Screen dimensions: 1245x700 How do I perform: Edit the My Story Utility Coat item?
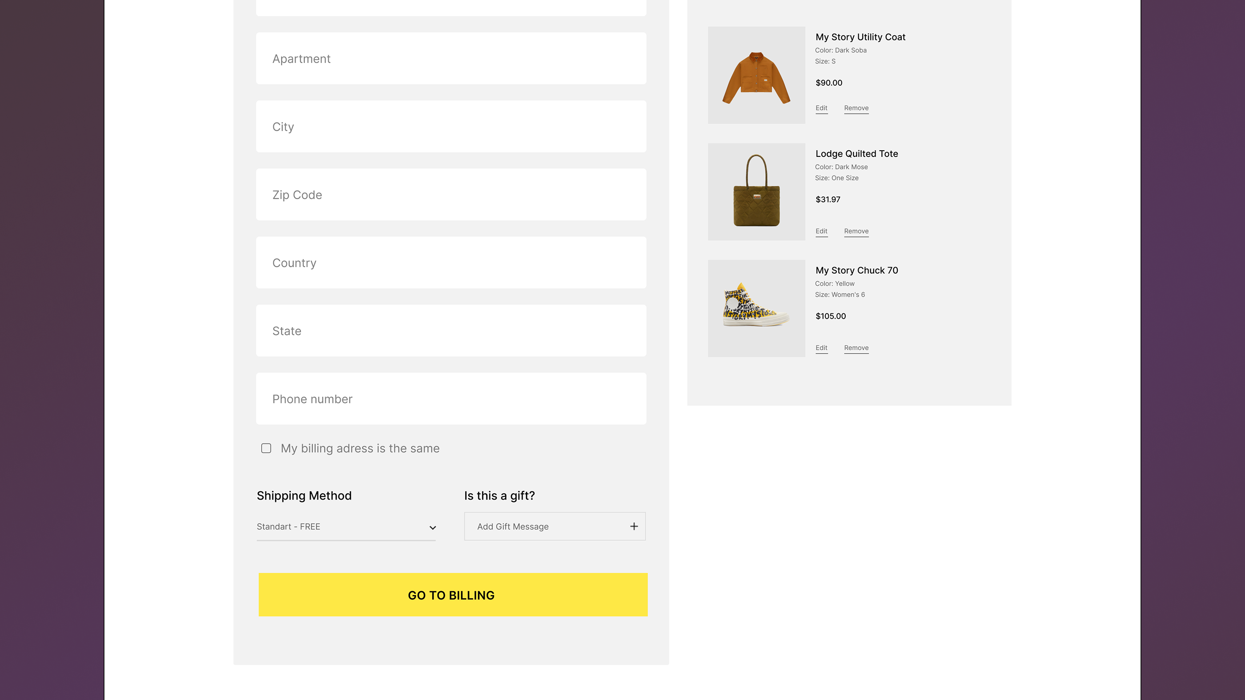tap(821, 108)
